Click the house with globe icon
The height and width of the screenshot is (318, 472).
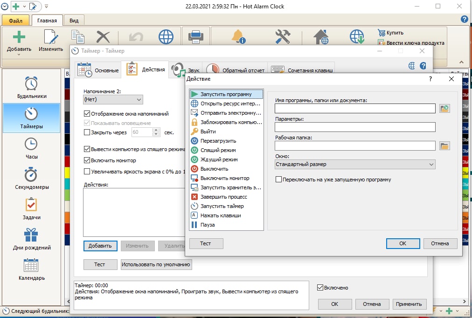pyautogui.click(x=321, y=37)
